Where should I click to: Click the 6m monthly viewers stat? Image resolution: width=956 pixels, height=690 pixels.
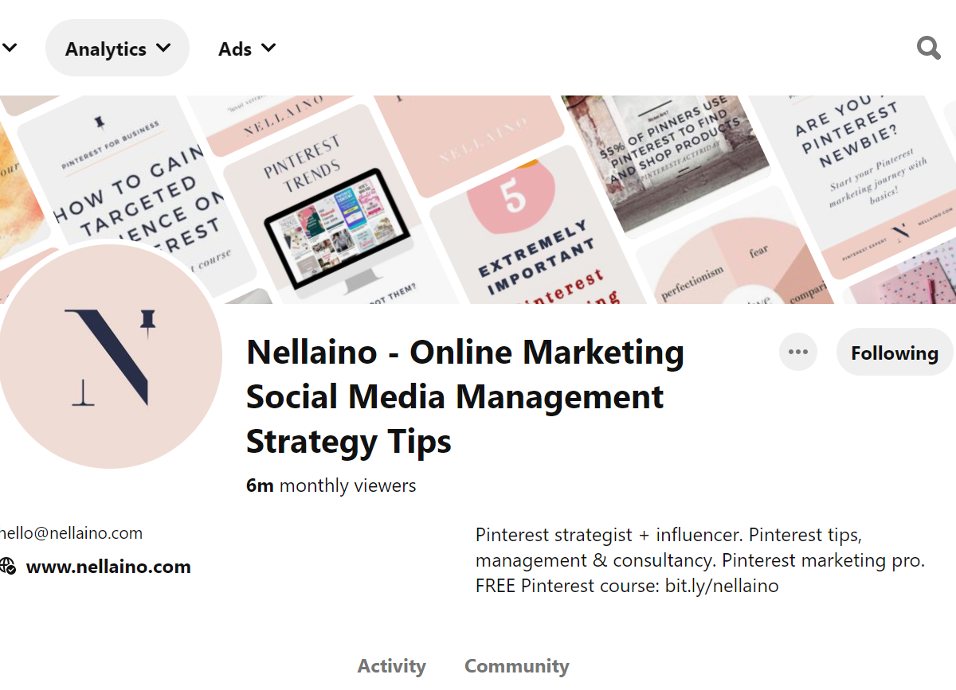tap(331, 485)
